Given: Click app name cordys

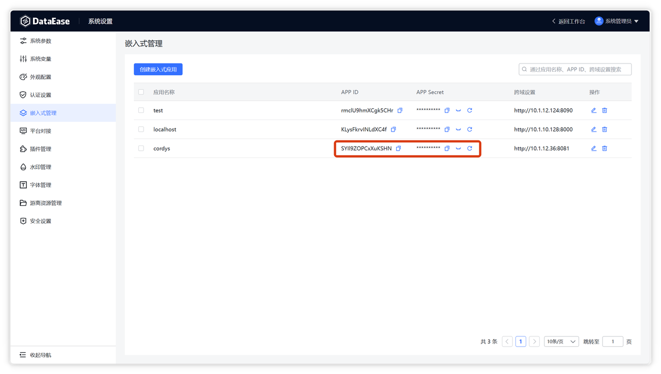Looking at the screenshot, I should [162, 149].
